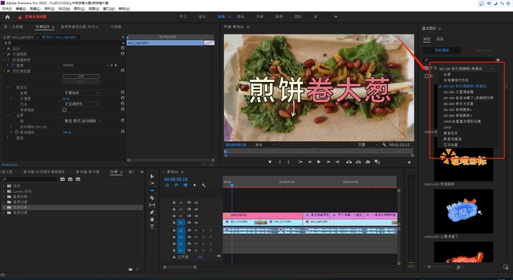The image size is (513, 280).
Task: Open the program monitor 适合 zoom dropdown
Action: [265, 145]
